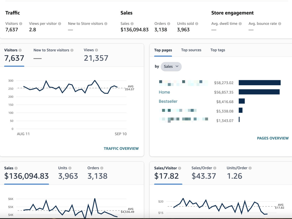The width and height of the screenshot is (292, 219).
Task: Click the $56,857.35 sales value
Action: click(x=224, y=92)
